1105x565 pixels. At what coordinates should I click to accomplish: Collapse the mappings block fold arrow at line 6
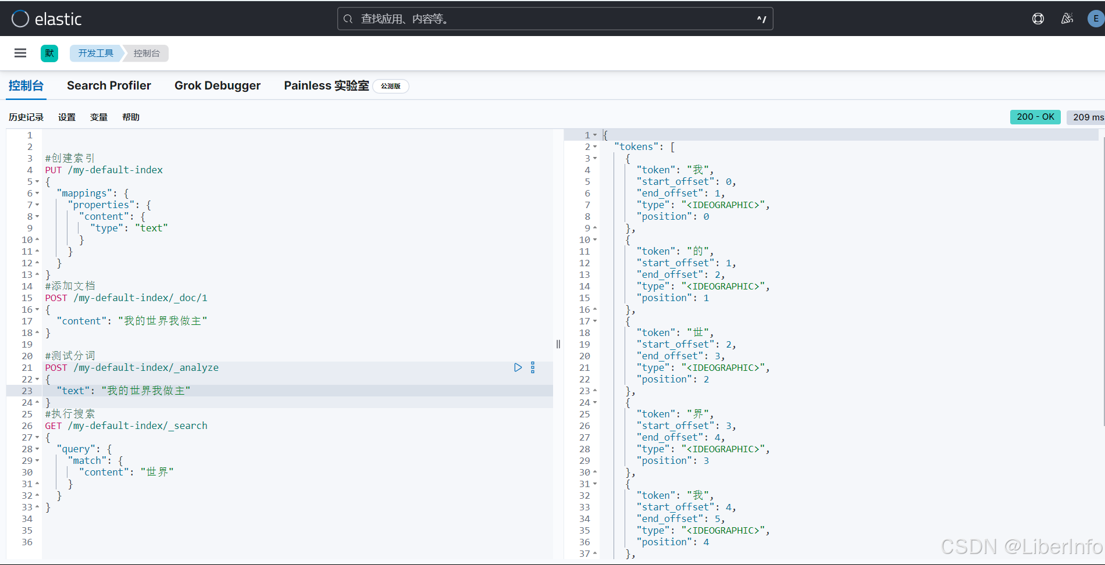click(x=37, y=194)
